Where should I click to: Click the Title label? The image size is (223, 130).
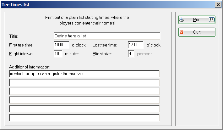14,36
